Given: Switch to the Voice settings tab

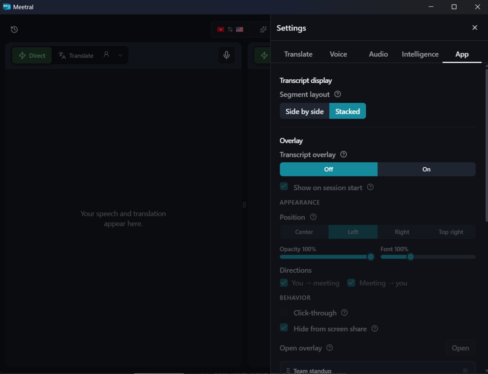Looking at the screenshot, I should [x=338, y=54].
